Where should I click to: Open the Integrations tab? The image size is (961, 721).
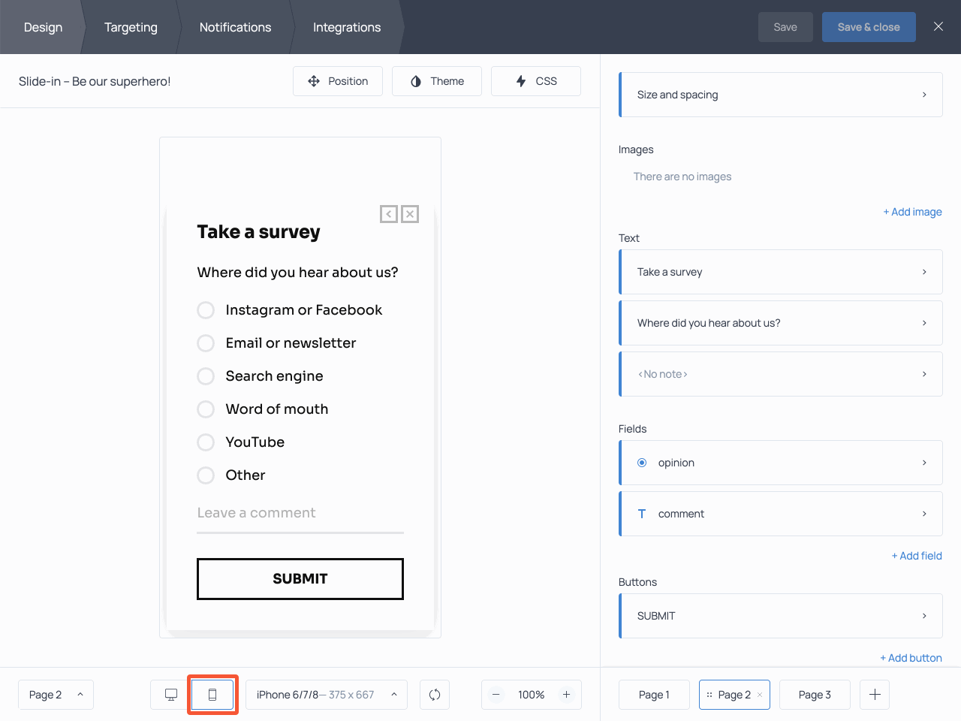(347, 27)
